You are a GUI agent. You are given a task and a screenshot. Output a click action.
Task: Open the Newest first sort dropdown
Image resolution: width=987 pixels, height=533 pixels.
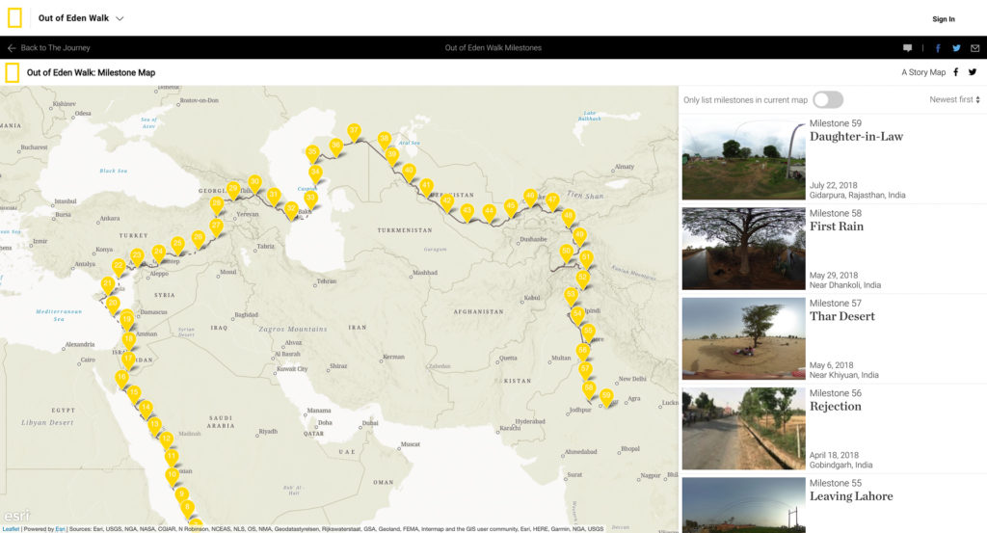pos(954,99)
